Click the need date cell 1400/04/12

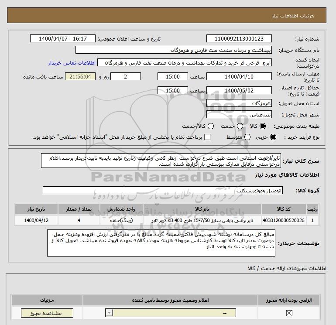click(x=36, y=220)
